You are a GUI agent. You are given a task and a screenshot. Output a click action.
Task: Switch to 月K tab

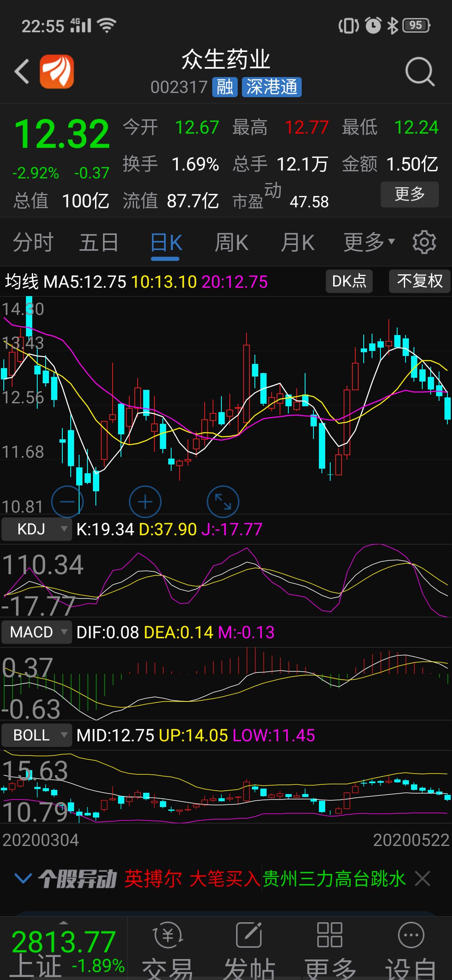(298, 242)
